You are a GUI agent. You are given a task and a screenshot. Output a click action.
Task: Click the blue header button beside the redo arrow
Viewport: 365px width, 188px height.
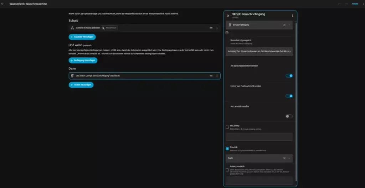coord(355,4)
